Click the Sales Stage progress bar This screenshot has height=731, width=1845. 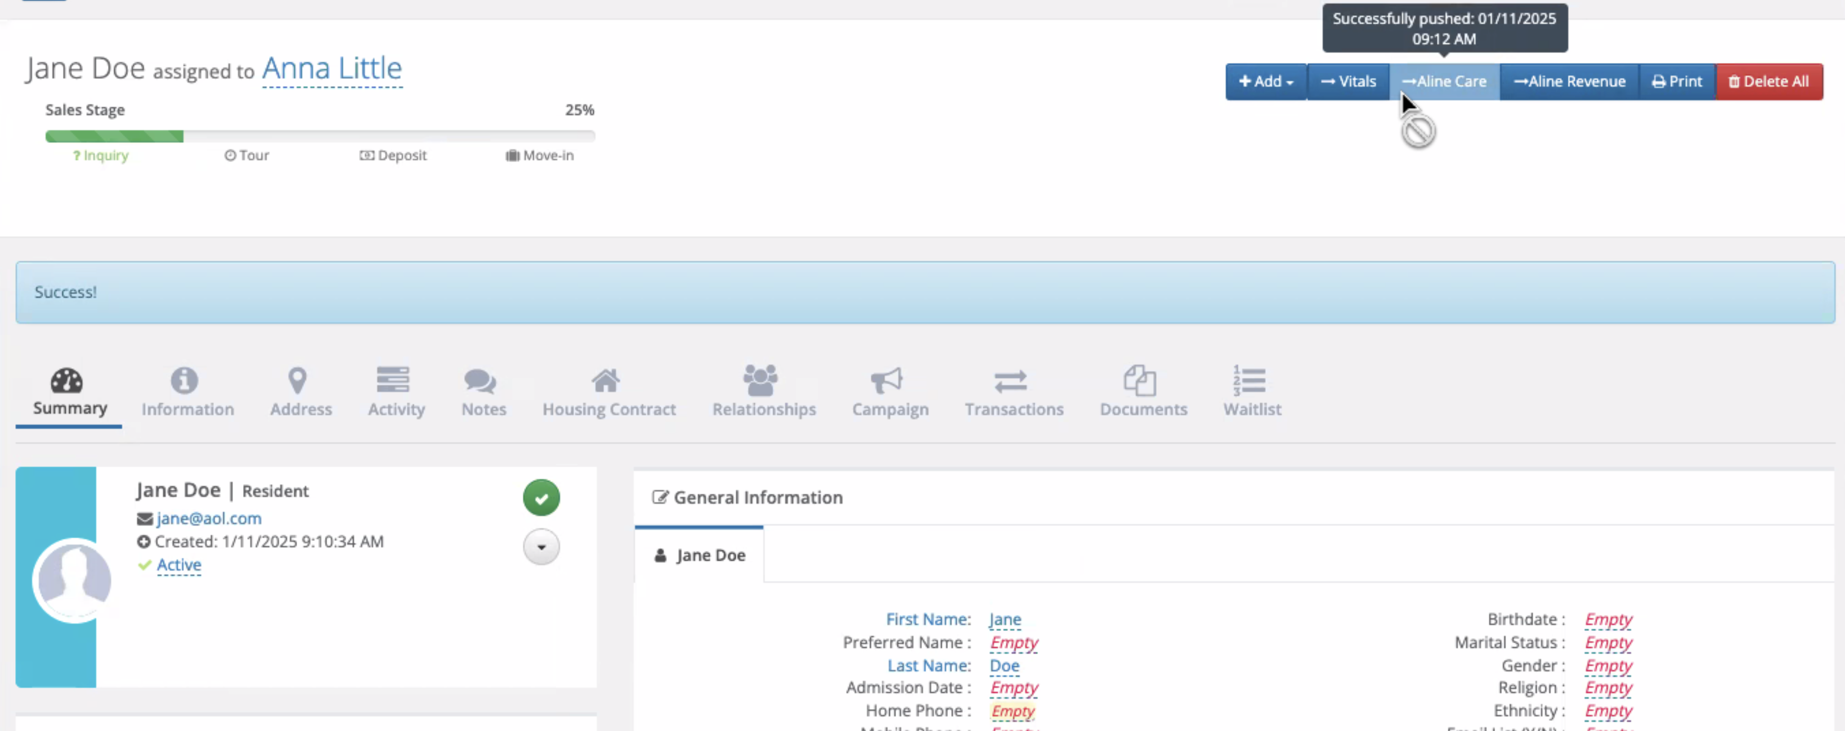point(320,136)
